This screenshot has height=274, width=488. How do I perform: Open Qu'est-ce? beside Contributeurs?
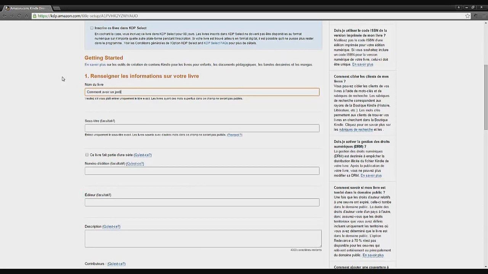click(x=116, y=264)
